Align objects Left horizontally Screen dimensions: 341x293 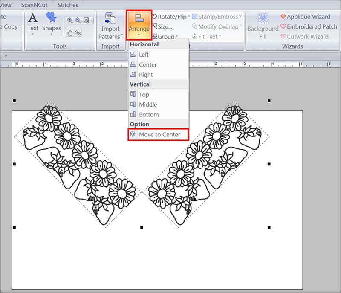click(144, 55)
